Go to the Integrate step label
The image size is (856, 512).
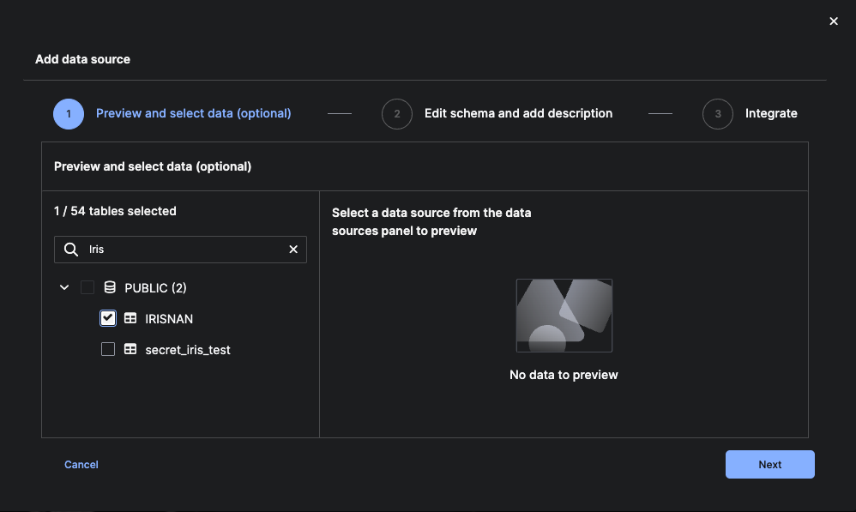[x=770, y=113]
